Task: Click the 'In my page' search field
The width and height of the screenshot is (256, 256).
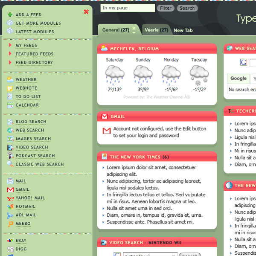Action: pyautogui.click(x=128, y=8)
